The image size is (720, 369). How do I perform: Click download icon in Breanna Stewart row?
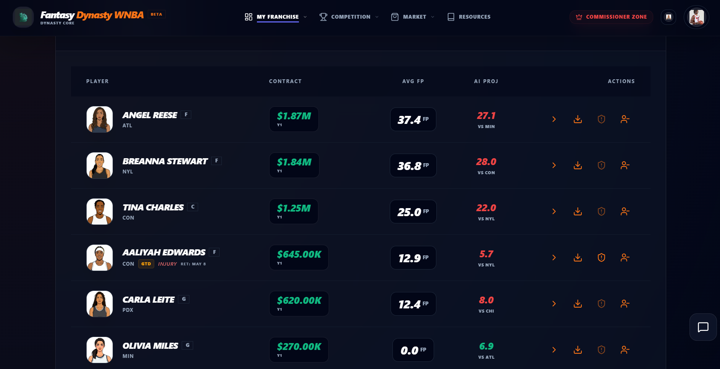point(578,165)
